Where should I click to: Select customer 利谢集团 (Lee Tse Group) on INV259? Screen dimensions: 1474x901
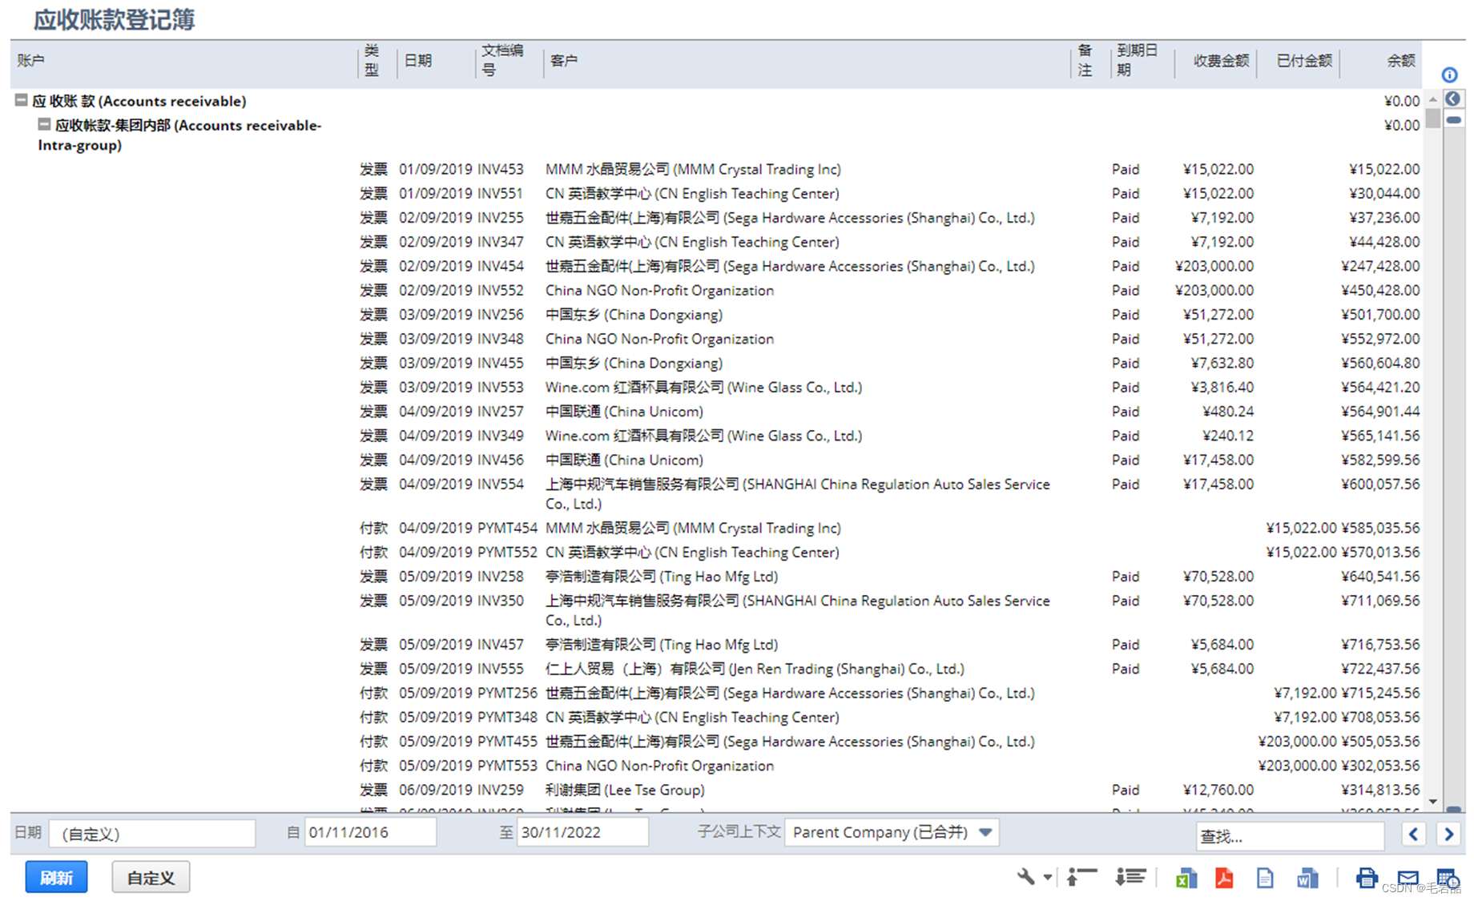click(625, 790)
